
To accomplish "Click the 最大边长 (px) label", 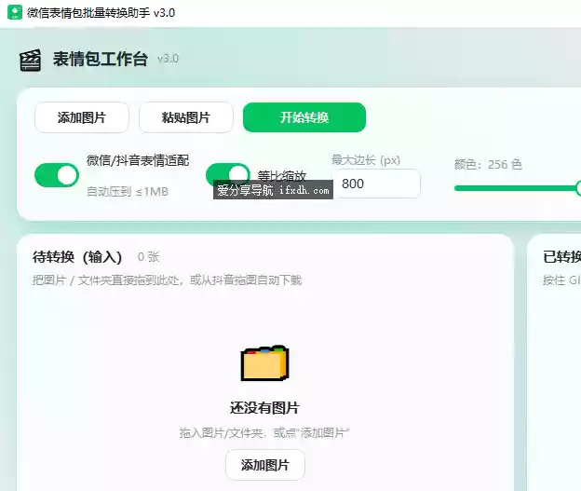I will (366, 160).
